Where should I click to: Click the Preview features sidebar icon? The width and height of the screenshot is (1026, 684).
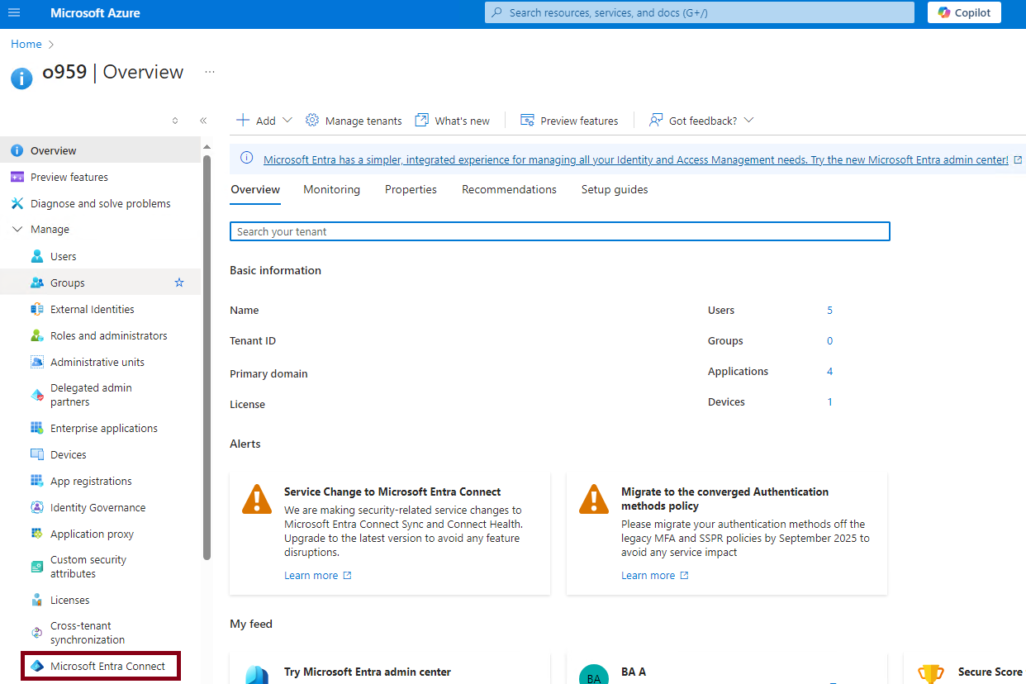click(x=17, y=177)
